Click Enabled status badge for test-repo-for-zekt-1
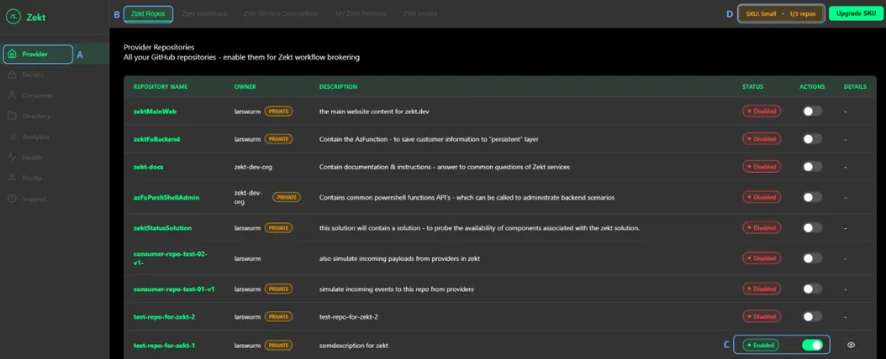Viewport: 886px width, 359px height. pyautogui.click(x=761, y=345)
